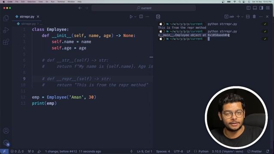Open the Explorer view in activity bar
Screen dimensions: 274x154
point(6,18)
